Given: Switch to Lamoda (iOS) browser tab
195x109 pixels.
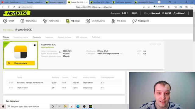Looking at the screenshot, I should 144,2.
